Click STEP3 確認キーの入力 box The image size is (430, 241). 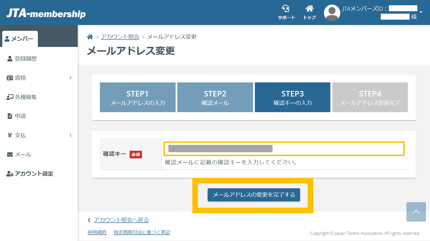(293, 98)
